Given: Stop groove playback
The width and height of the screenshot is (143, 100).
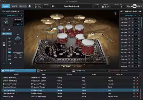Looking at the screenshot, I should (103, 7).
